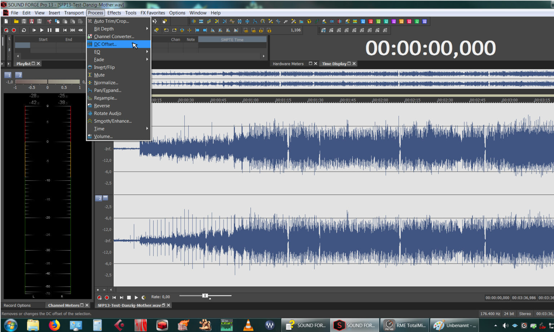Open the FX Favorites menu
The height and width of the screenshot is (332, 554).
click(x=153, y=13)
